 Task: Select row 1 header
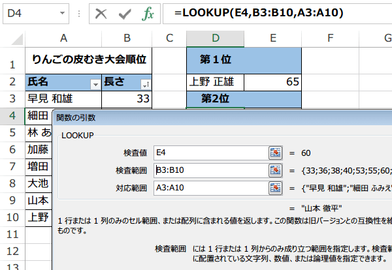[x=12, y=61]
